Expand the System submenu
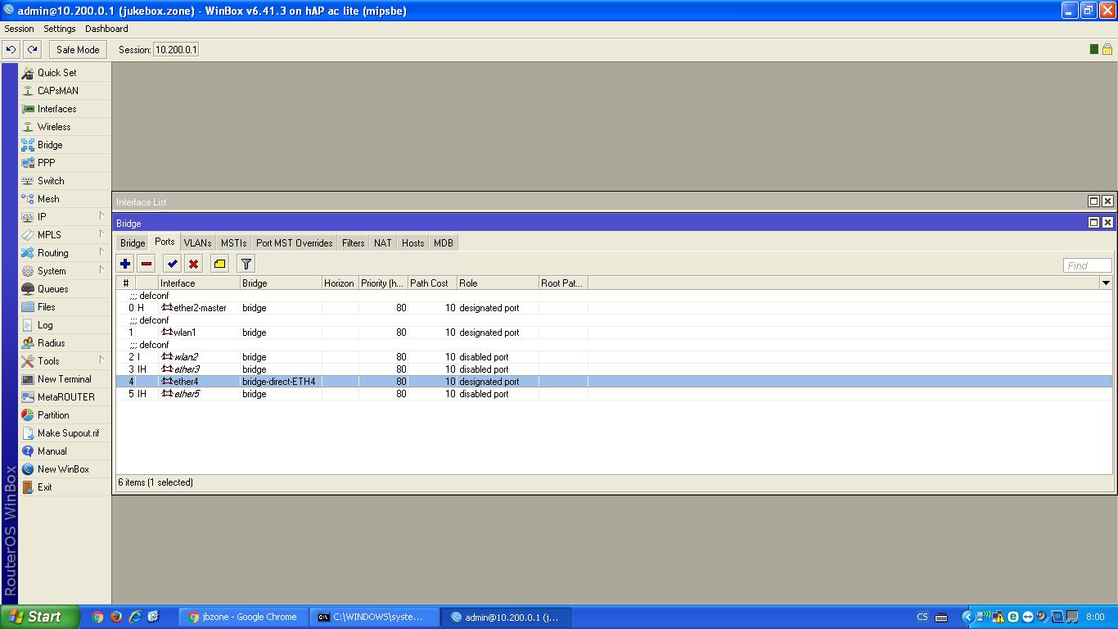Screen dimensions: 1118x629 [x=65, y=271]
